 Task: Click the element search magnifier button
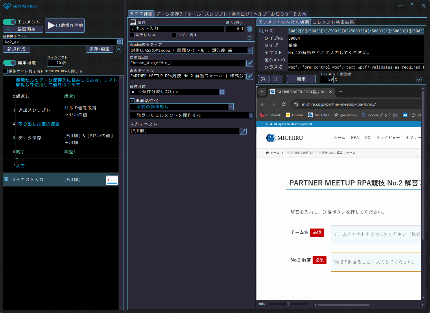263,79
